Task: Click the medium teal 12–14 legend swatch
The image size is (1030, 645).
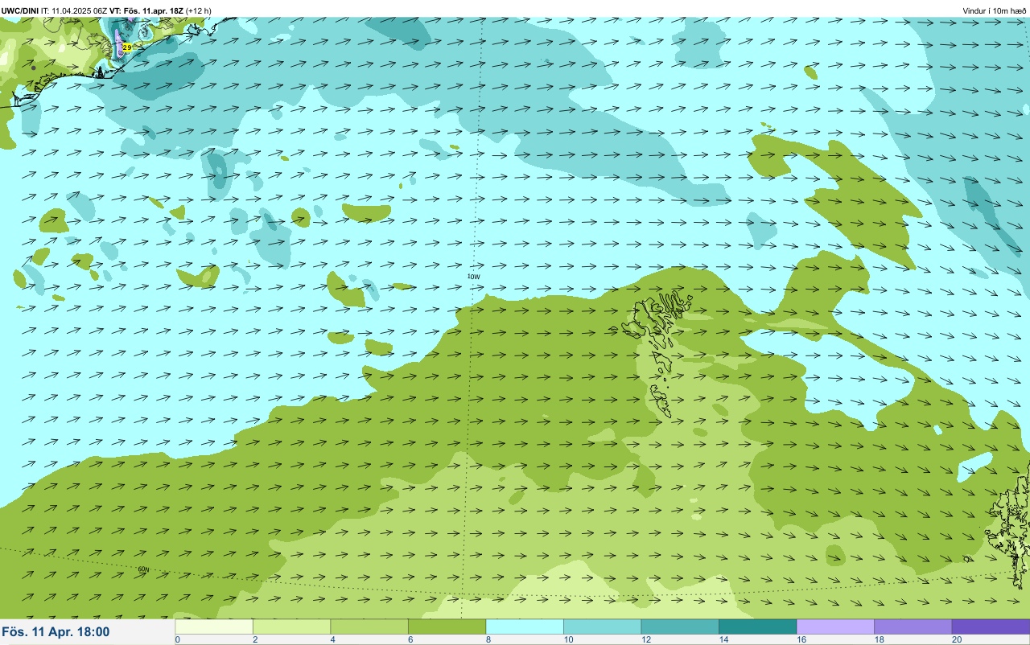Action: (680, 627)
